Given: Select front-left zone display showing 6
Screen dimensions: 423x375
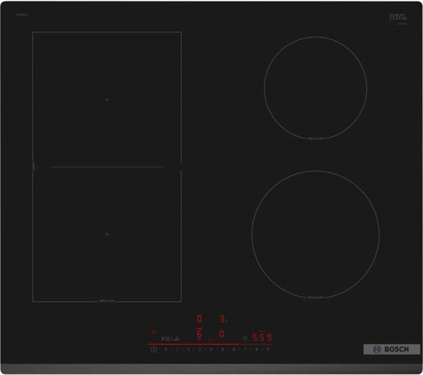Looking at the screenshot, I should point(200,334).
